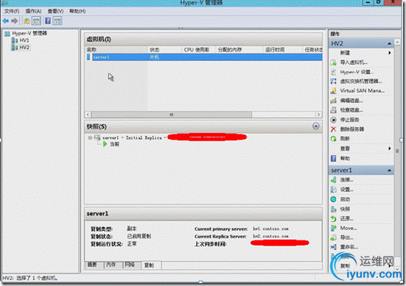This screenshot has height=286, width=406.
Task: Click the Up one level folder icon
Action: 27,21
